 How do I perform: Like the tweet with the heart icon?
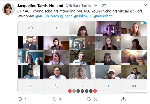click(89, 99)
